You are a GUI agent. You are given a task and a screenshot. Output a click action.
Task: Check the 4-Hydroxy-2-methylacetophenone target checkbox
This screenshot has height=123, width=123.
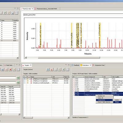(x=25, y=83)
